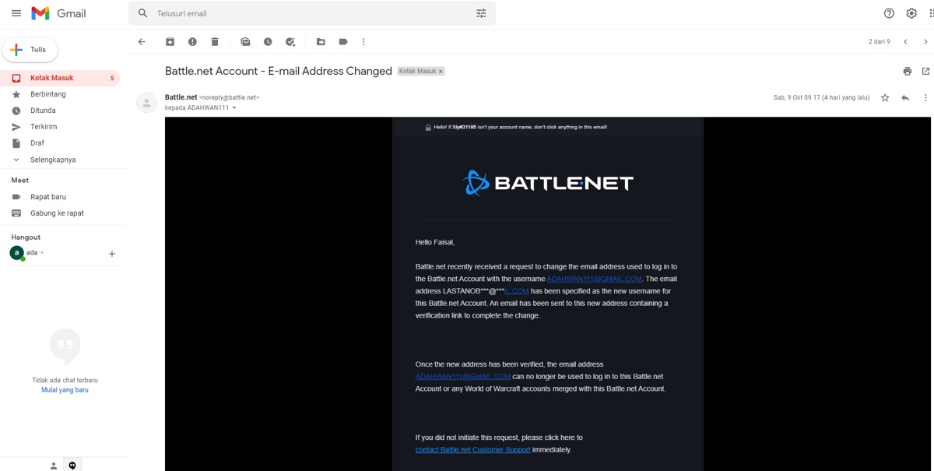Open ada hangout status dropdown

click(x=42, y=253)
